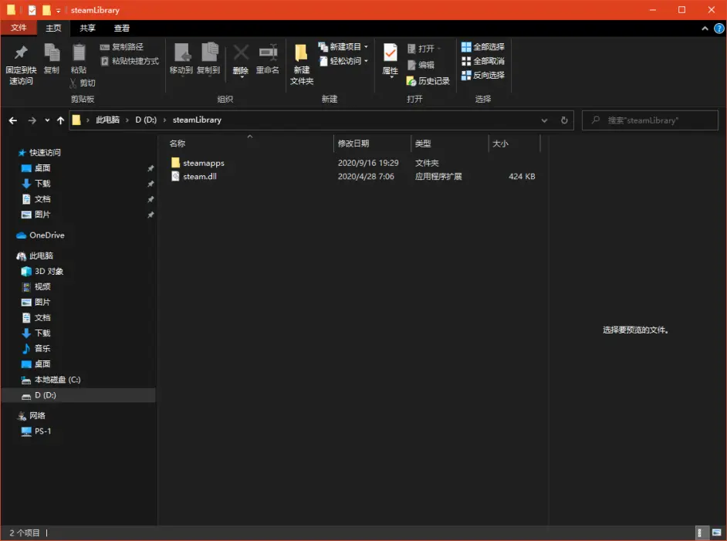Select the D (D:) drive in sidebar
This screenshot has height=541, width=727.
click(45, 395)
